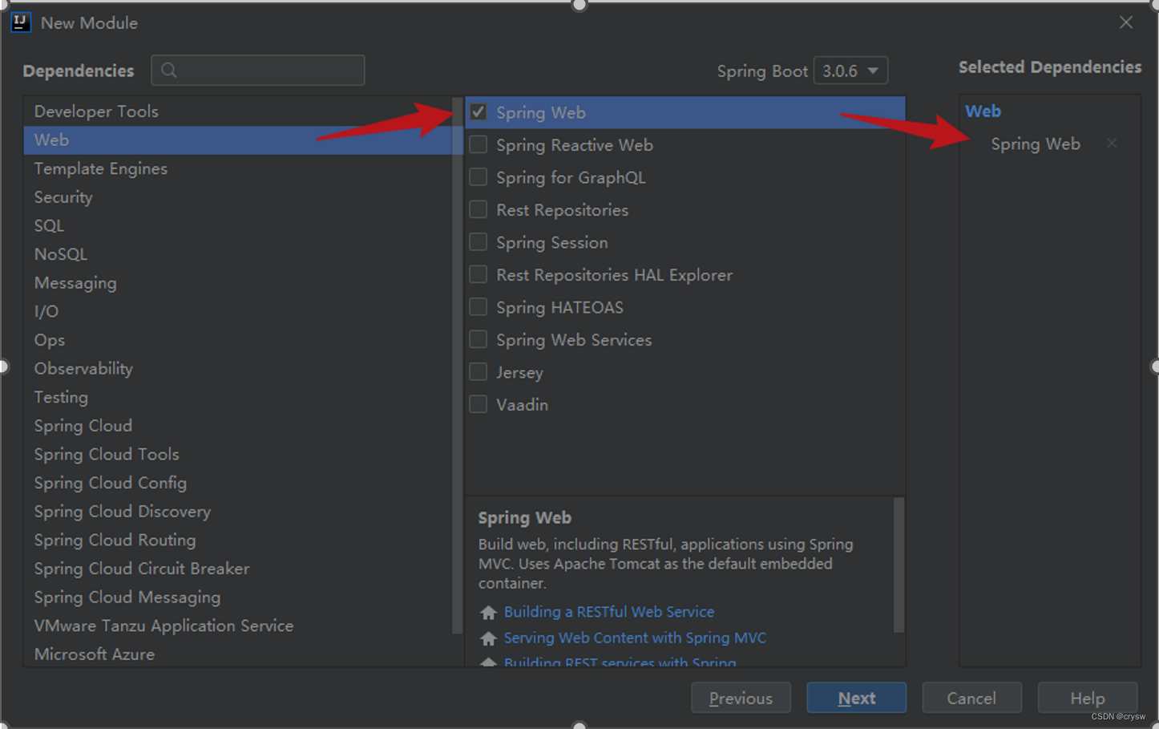Open the Spring Boot version dropdown
Screen dimensions: 1159x729
click(x=850, y=71)
